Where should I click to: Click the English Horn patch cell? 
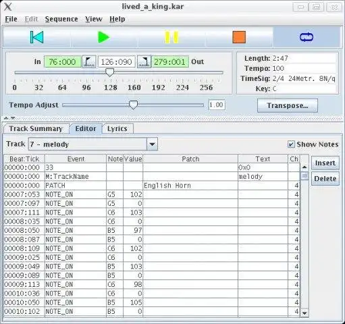point(190,186)
